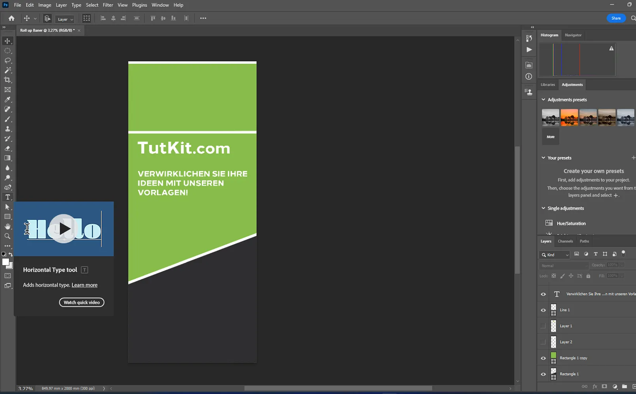Show the Layer 1 layer
This screenshot has height=394, width=636.
543,326
